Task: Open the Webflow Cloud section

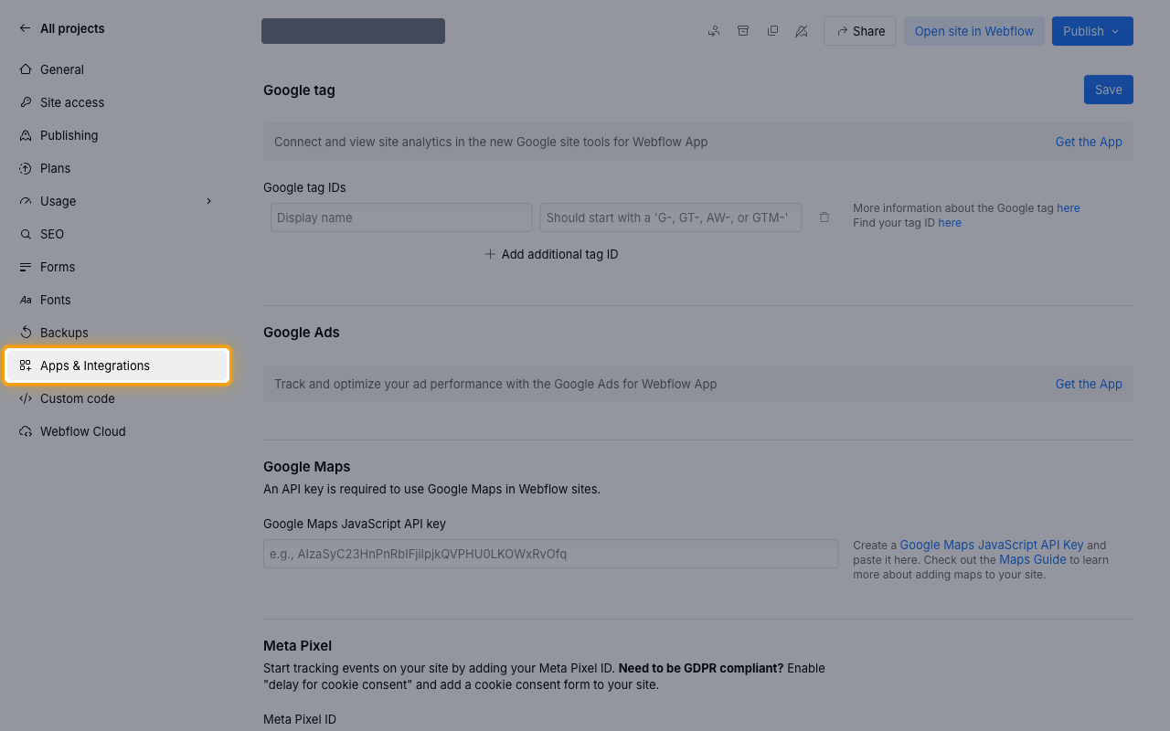Action: click(117, 431)
